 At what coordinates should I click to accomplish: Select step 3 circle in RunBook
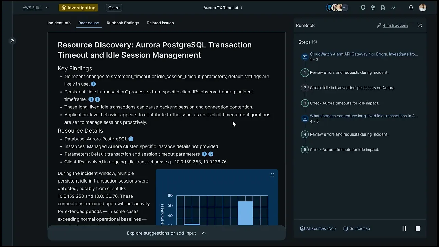tap(305, 103)
